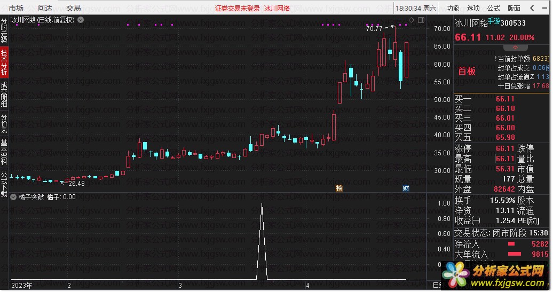Open the 成交明细 side tab
Screen dimensions: 553x292
pos(4,94)
